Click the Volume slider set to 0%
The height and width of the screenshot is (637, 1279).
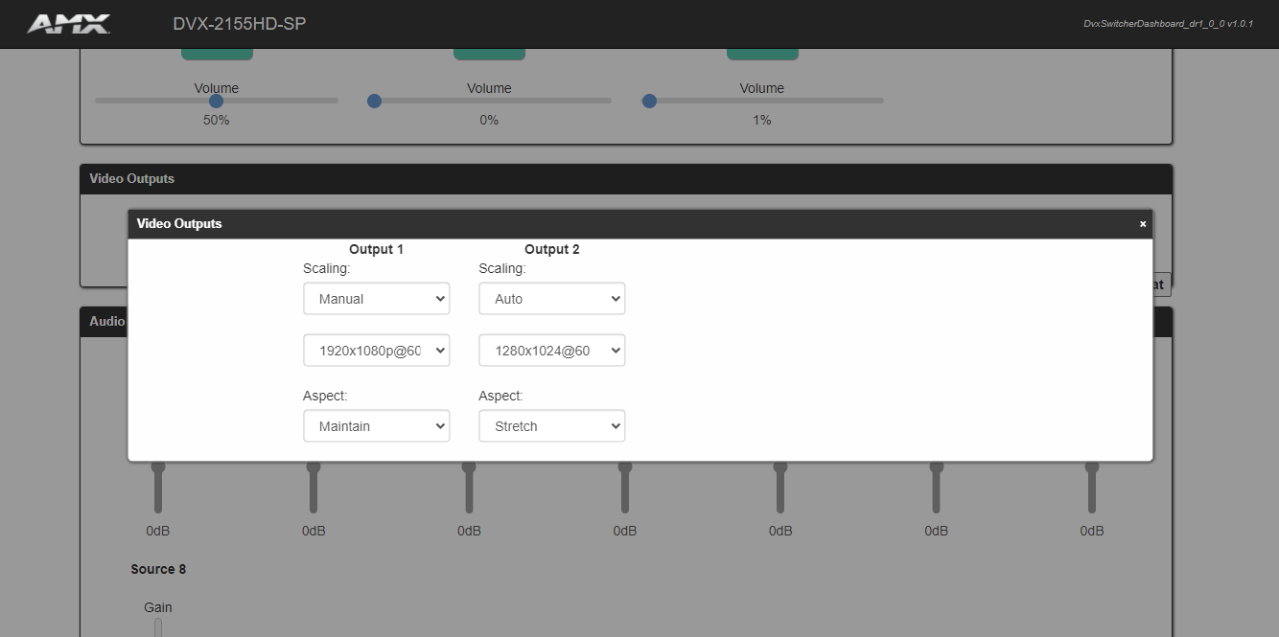tap(374, 100)
